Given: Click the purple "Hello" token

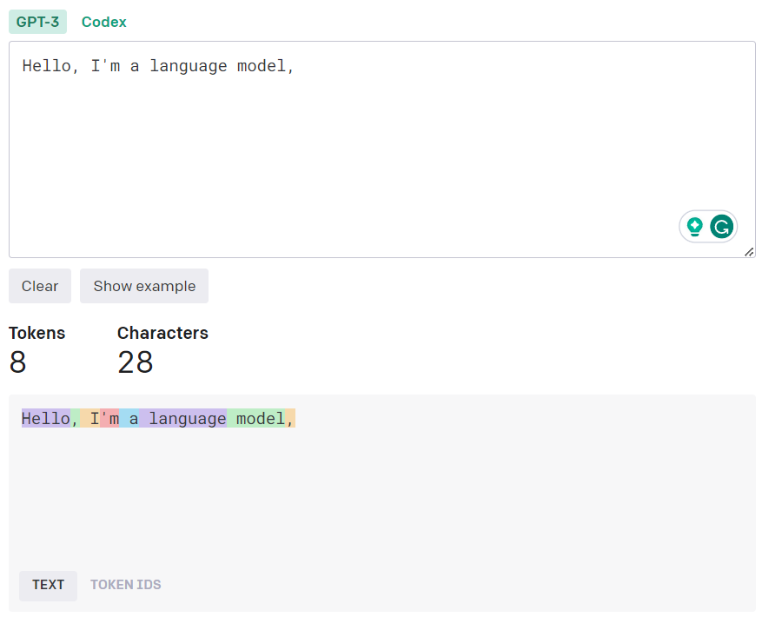Looking at the screenshot, I should click(x=46, y=418).
